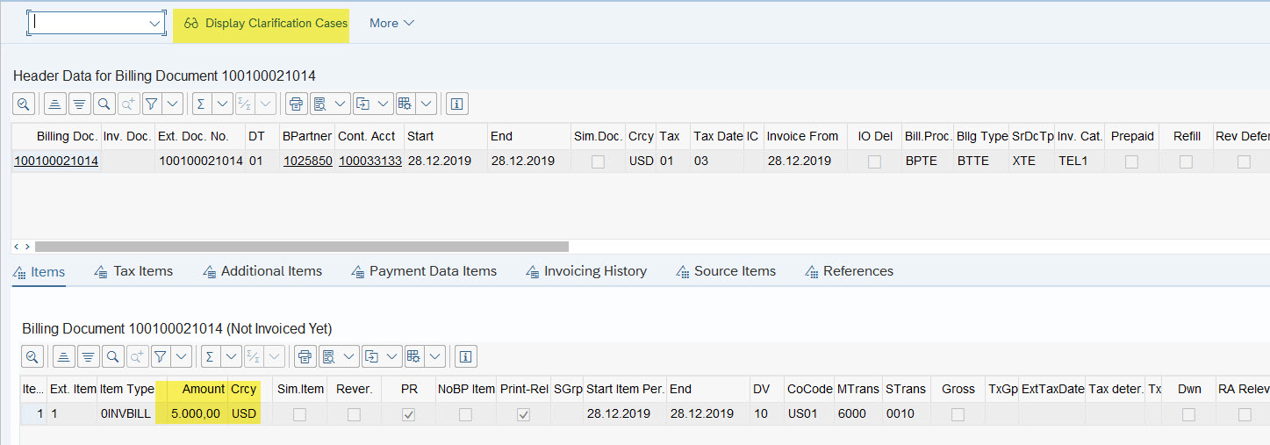Print the header data table
This screenshot has width=1270, height=445.
click(296, 104)
